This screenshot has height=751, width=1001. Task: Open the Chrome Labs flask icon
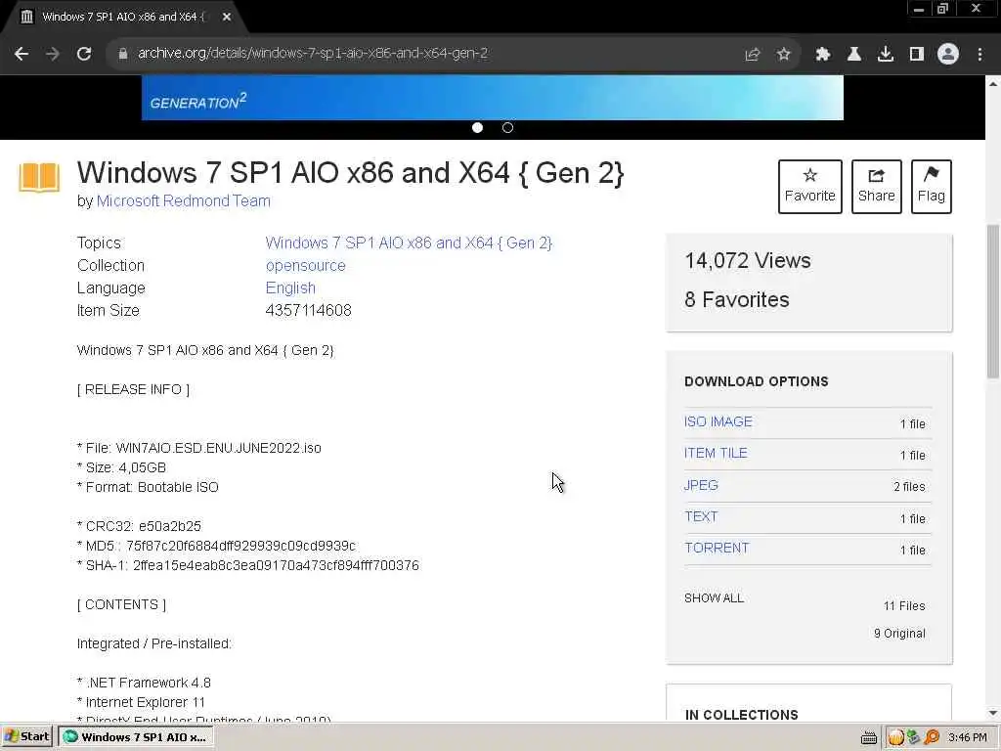853,55
